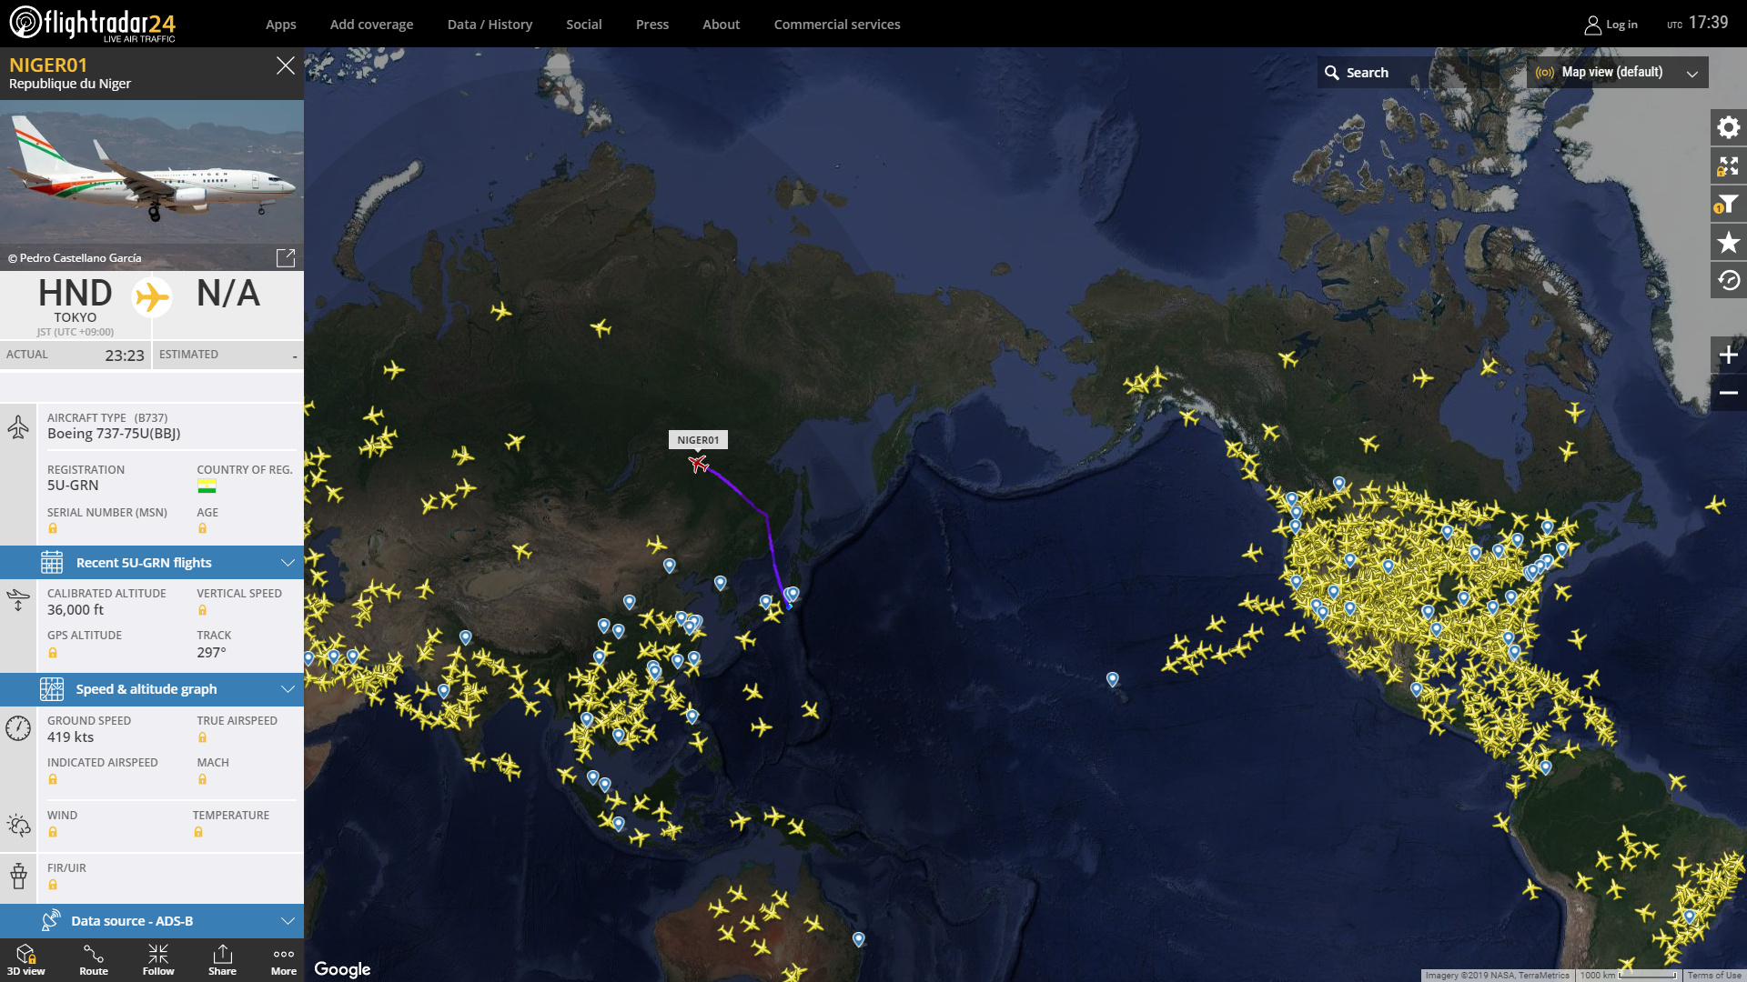Toggle Route display for NIGER01
1747x982 pixels.
tap(94, 960)
